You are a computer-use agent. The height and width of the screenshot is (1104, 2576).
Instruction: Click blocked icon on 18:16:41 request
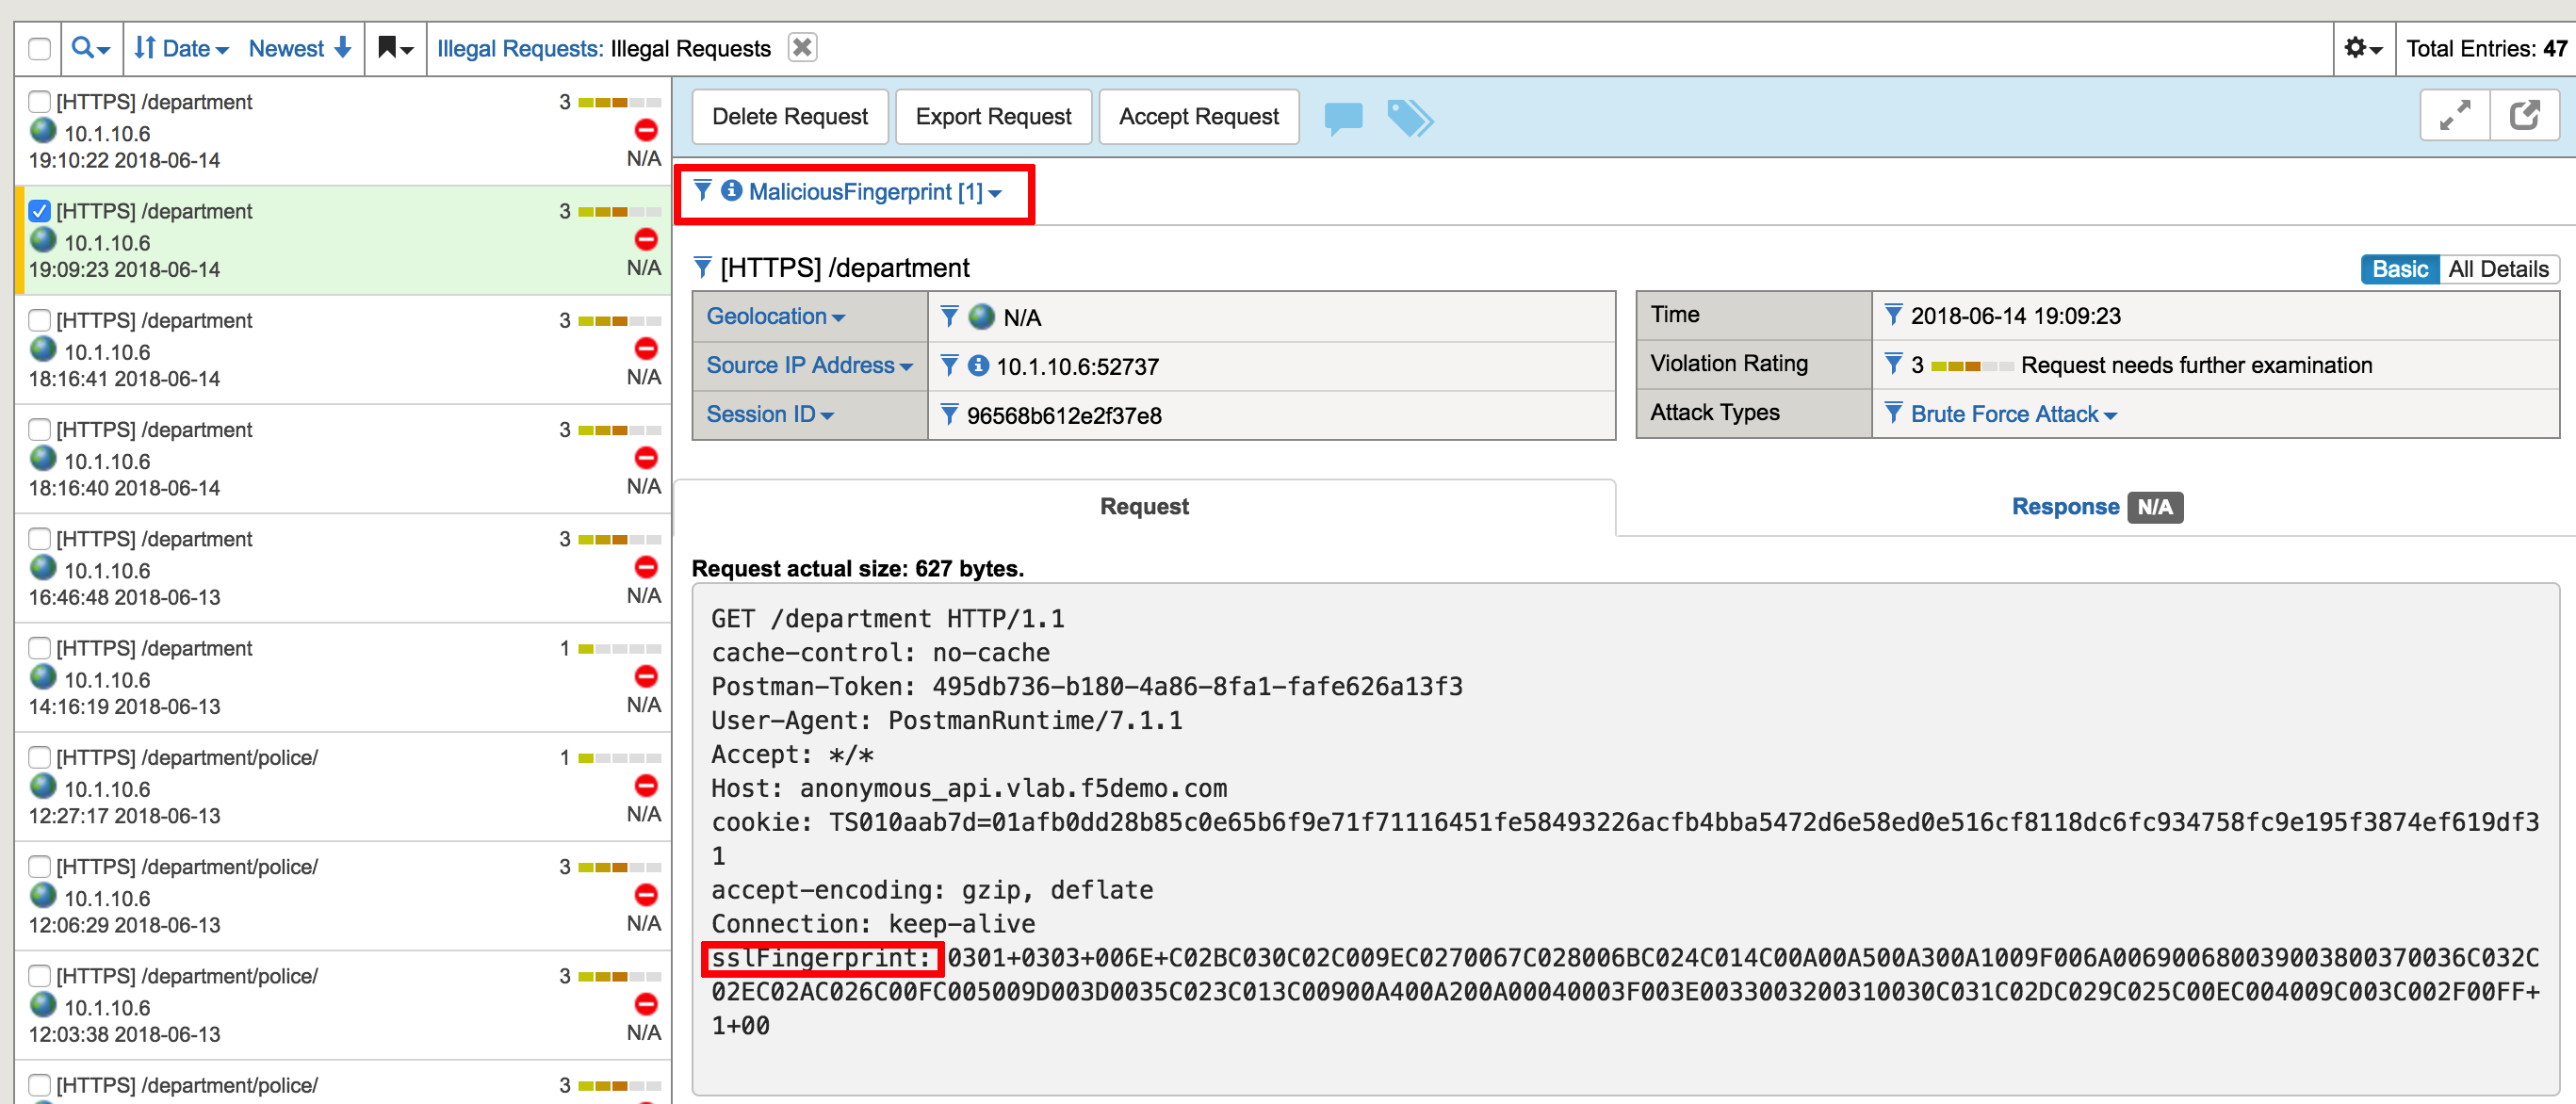tap(647, 349)
